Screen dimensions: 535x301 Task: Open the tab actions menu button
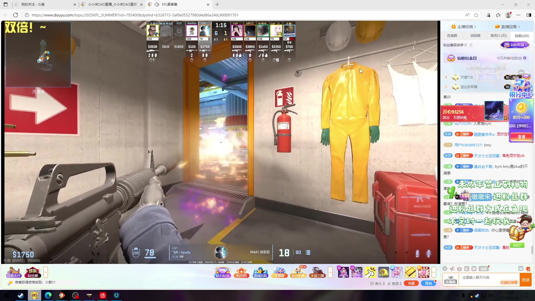[6, 4]
